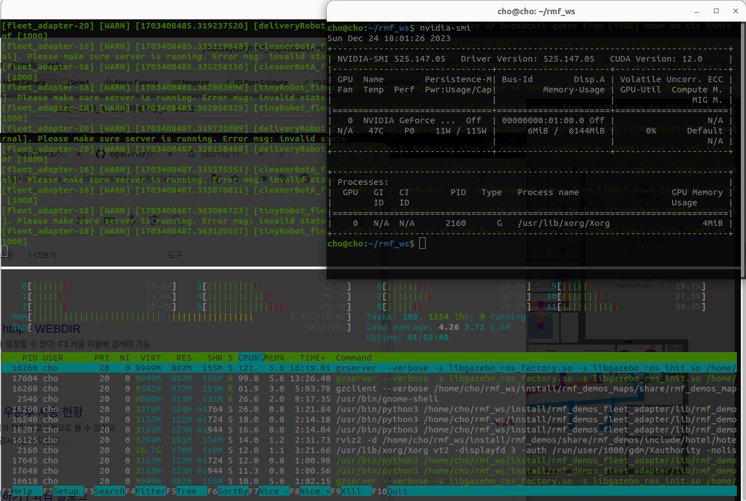Select gzclient process row PID 16268
This screenshot has width=746, height=501.
[x=369, y=389]
